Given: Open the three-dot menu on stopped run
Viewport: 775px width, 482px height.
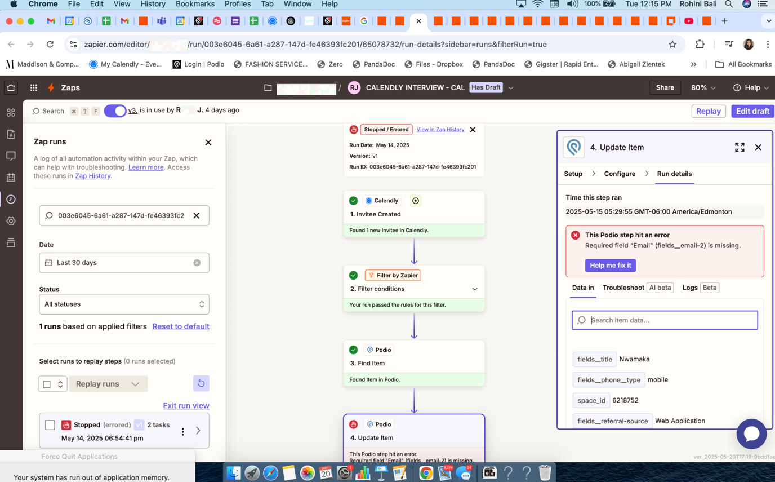Looking at the screenshot, I should pos(182,431).
